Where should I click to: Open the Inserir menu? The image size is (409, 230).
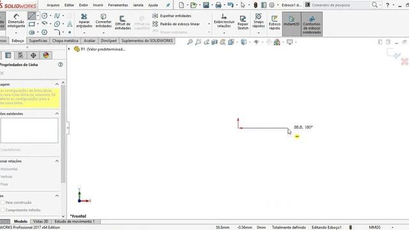(x=98, y=5)
